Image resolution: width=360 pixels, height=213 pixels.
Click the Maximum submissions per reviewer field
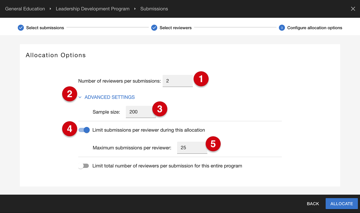[192, 147]
